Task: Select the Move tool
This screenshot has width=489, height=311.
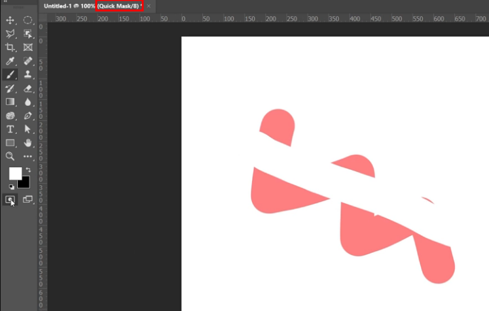Action: 10,20
